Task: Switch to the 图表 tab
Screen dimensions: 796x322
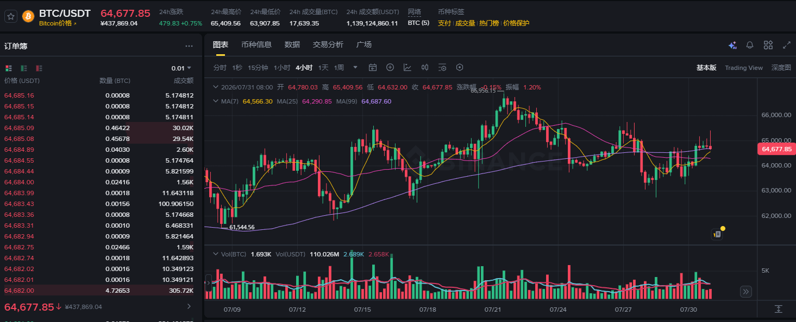Action: 221,44
